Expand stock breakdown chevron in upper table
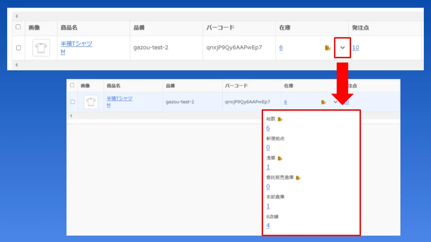This screenshot has width=431, height=242. tap(343, 48)
